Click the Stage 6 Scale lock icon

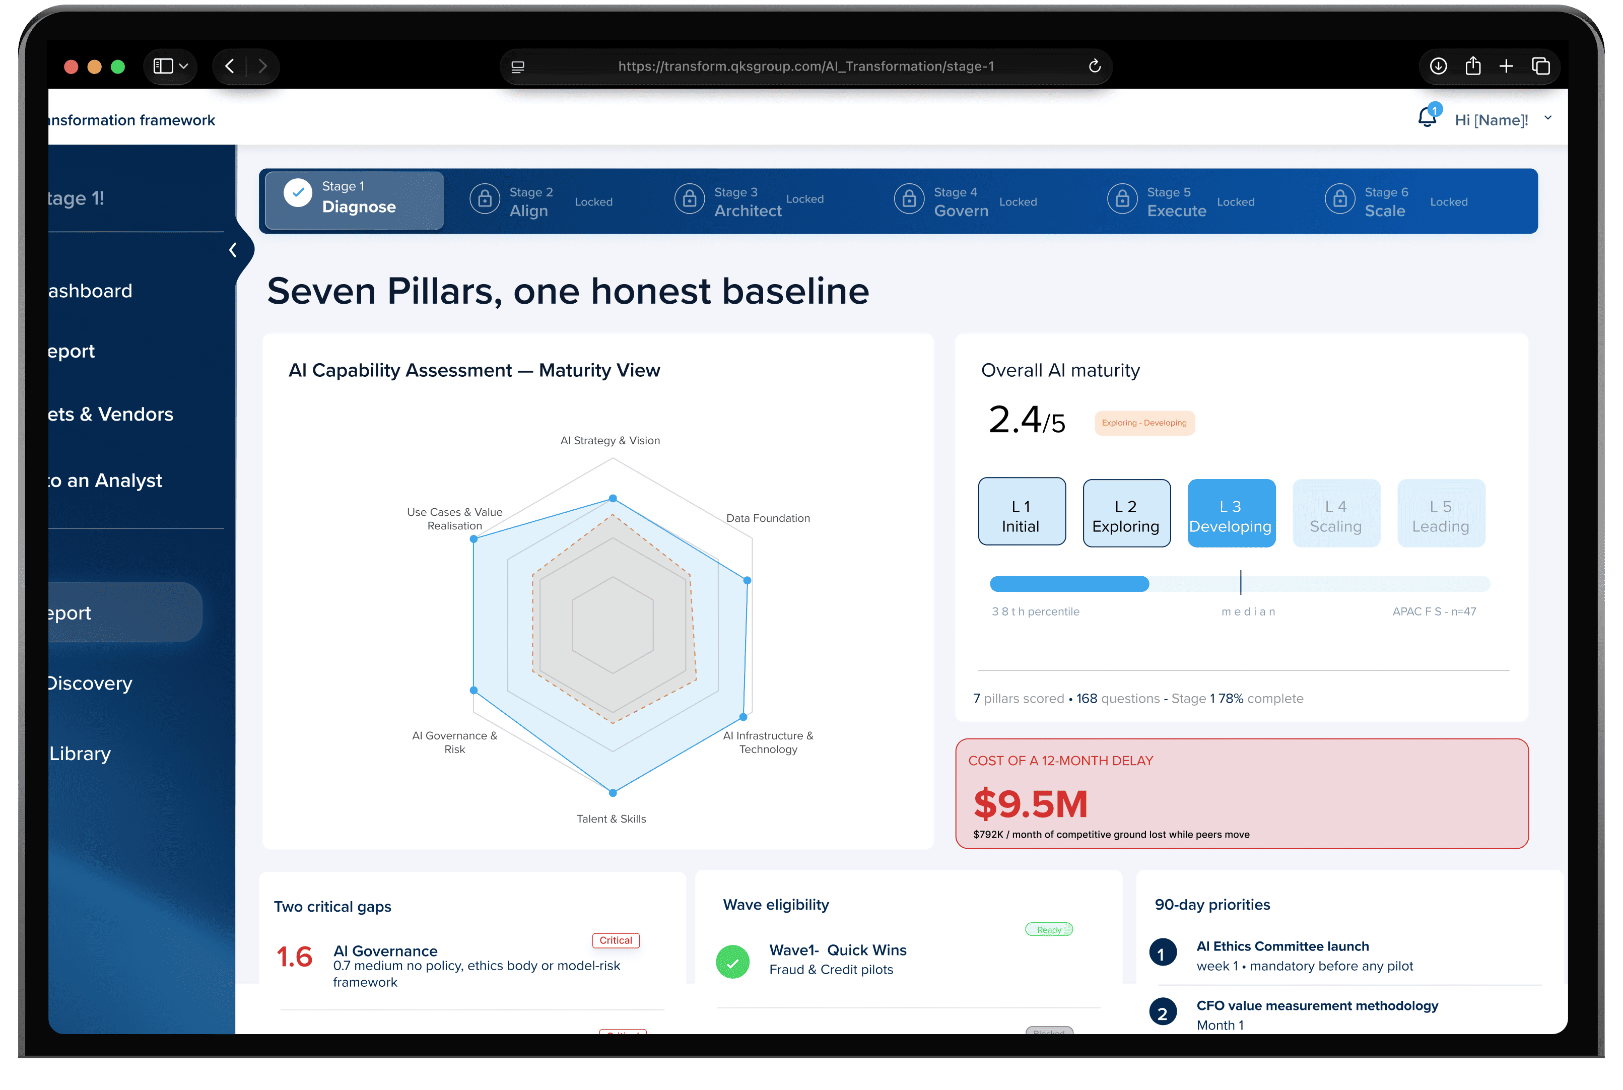(x=1339, y=199)
